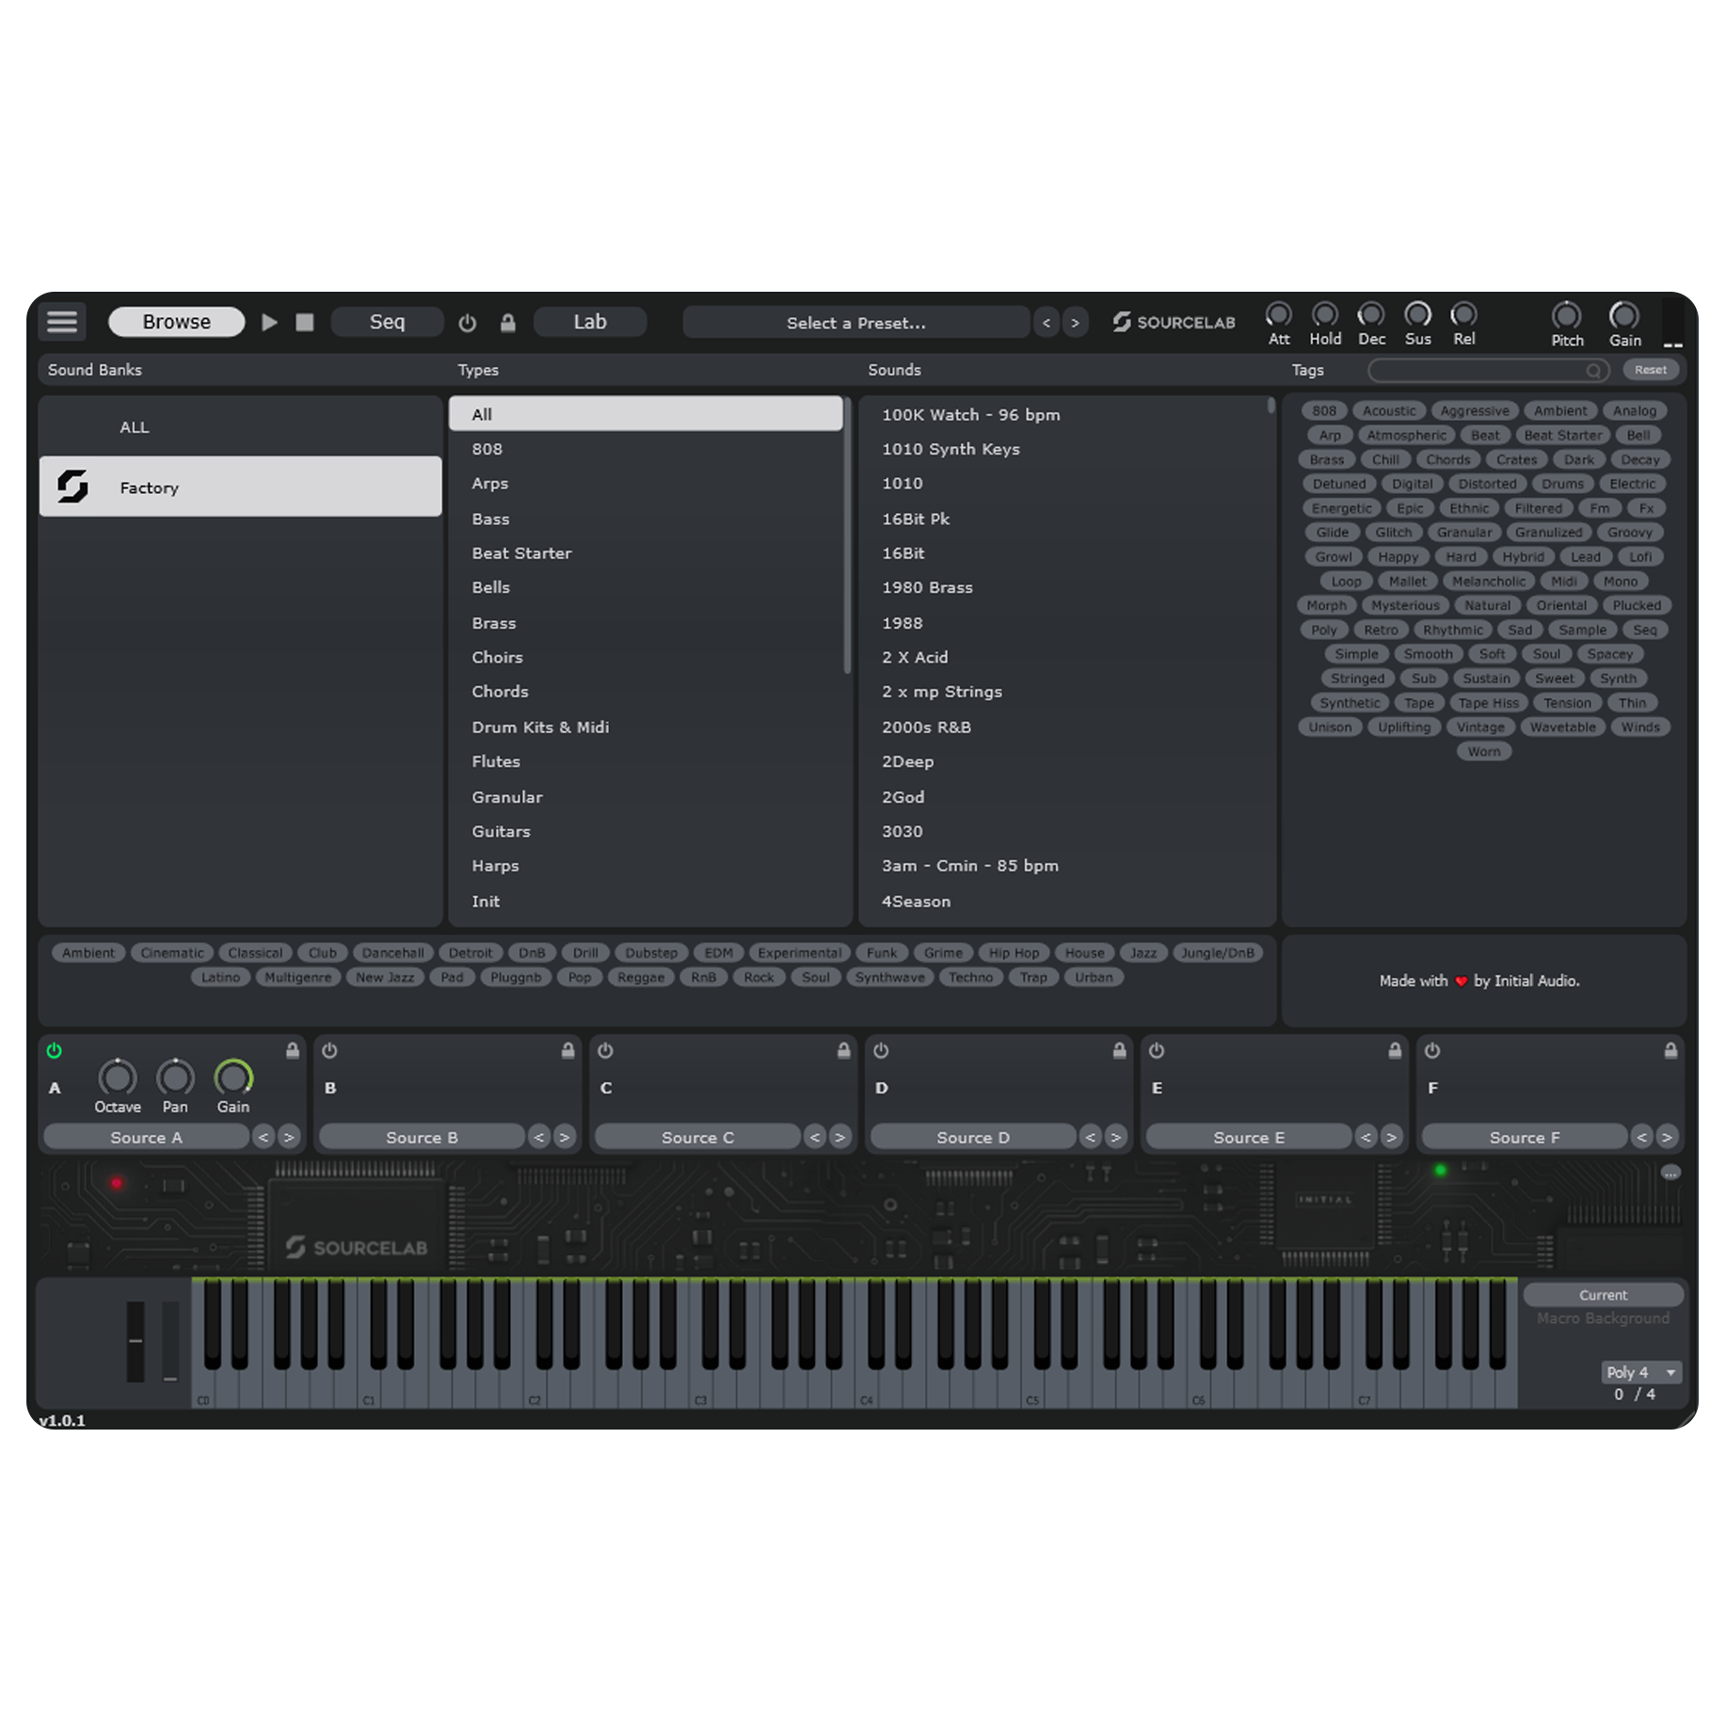Viewport: 1726px width, 1726px height.
Task: Go to next preset arrow
Action: pyautogui.click(x=1075, y=323)
